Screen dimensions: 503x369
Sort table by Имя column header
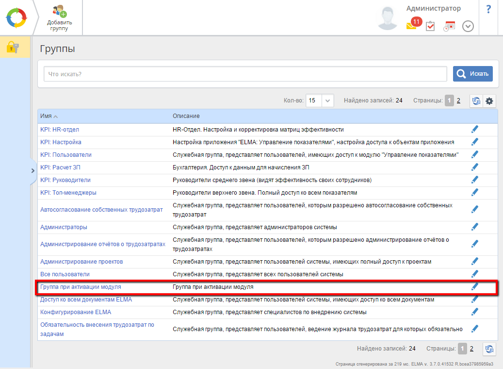(46, 117)
